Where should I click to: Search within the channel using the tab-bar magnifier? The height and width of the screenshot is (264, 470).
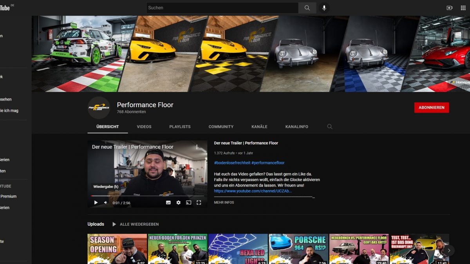click(330, 127)
